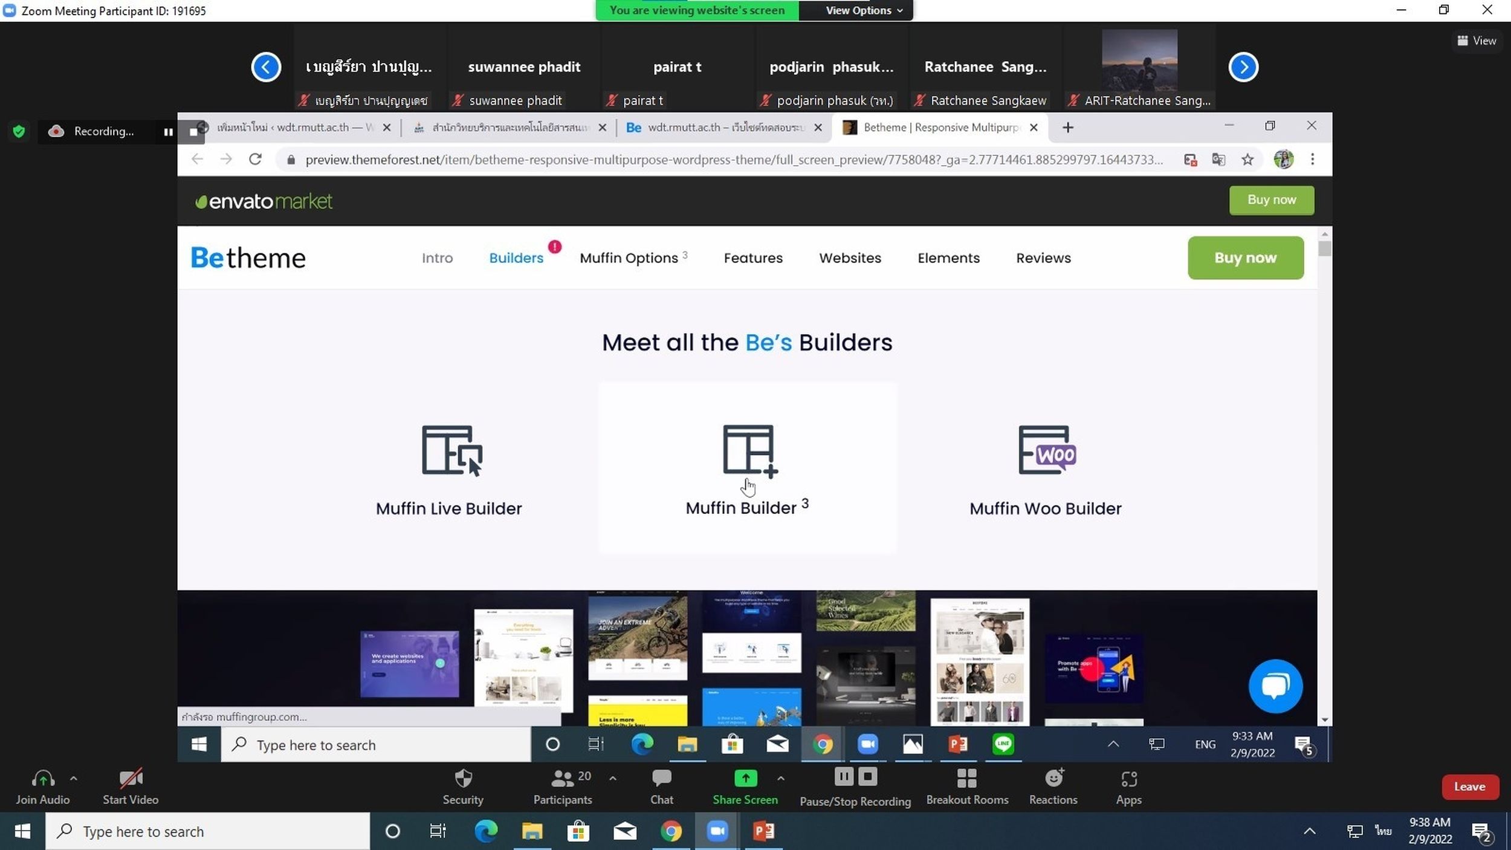The width and height of the screenshot is (1511, 850).
Task: Open Websites nav item
Action: [850, 258]
